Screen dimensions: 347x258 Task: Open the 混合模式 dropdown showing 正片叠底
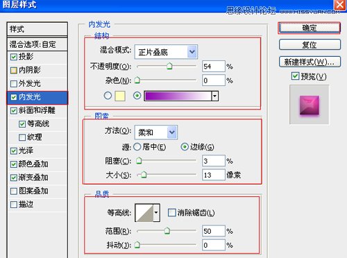click(166, 52)
